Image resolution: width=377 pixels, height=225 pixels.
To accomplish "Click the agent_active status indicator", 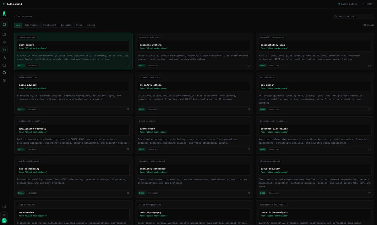I will pos(348,4).
